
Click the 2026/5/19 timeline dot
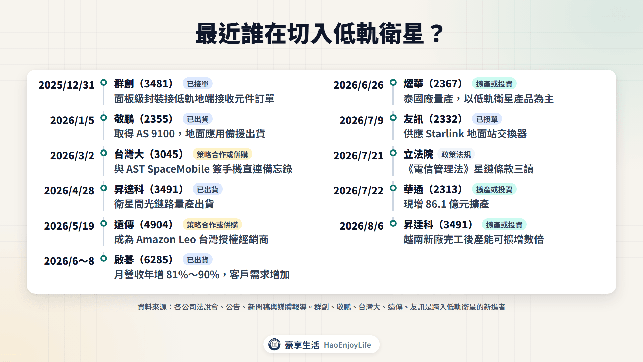(104, 223)
